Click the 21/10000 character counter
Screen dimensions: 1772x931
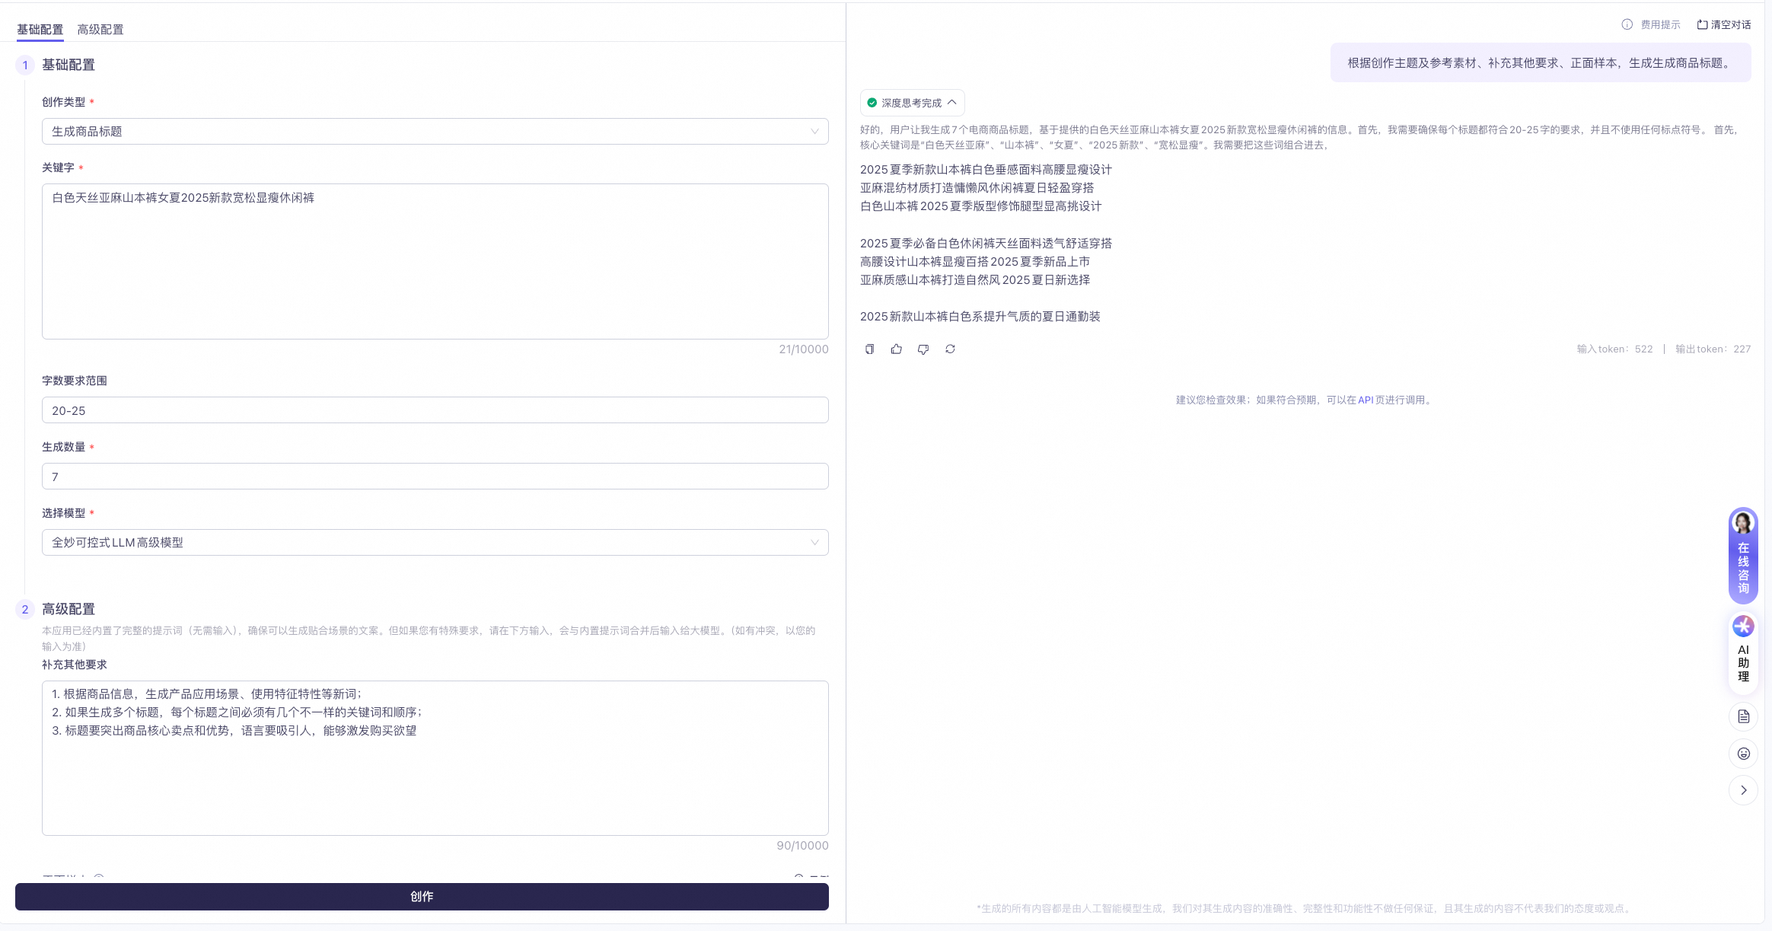coord(803,349)
